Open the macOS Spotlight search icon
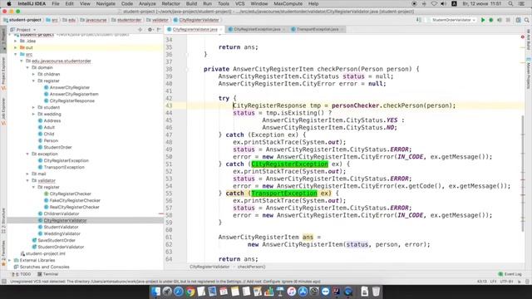The height and width of the screenshot is (299, 532). tap(510, 3)
